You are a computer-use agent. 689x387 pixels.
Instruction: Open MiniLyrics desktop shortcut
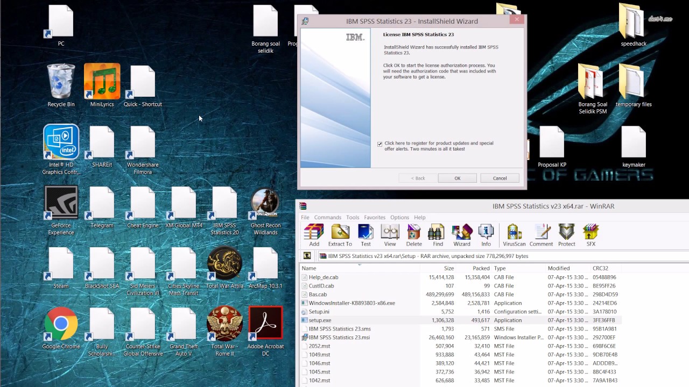(102, 85)
